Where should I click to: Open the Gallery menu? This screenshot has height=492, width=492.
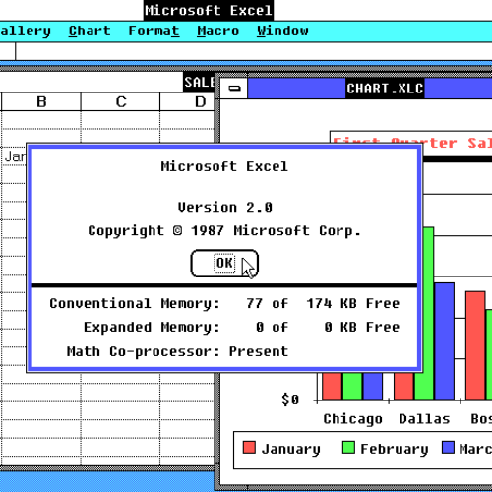tap(26, 31)
